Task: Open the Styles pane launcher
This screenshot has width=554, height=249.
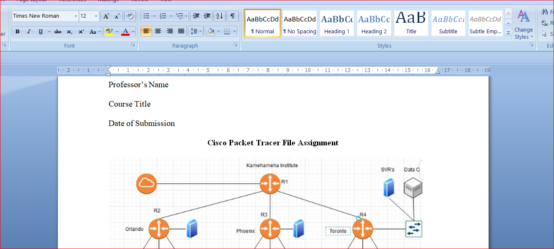Action: [x=532, y=45]
